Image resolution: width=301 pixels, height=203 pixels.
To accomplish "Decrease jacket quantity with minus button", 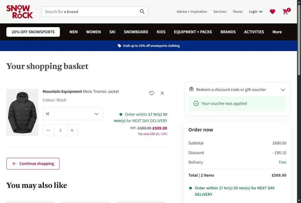I will (x=48, y=130).
